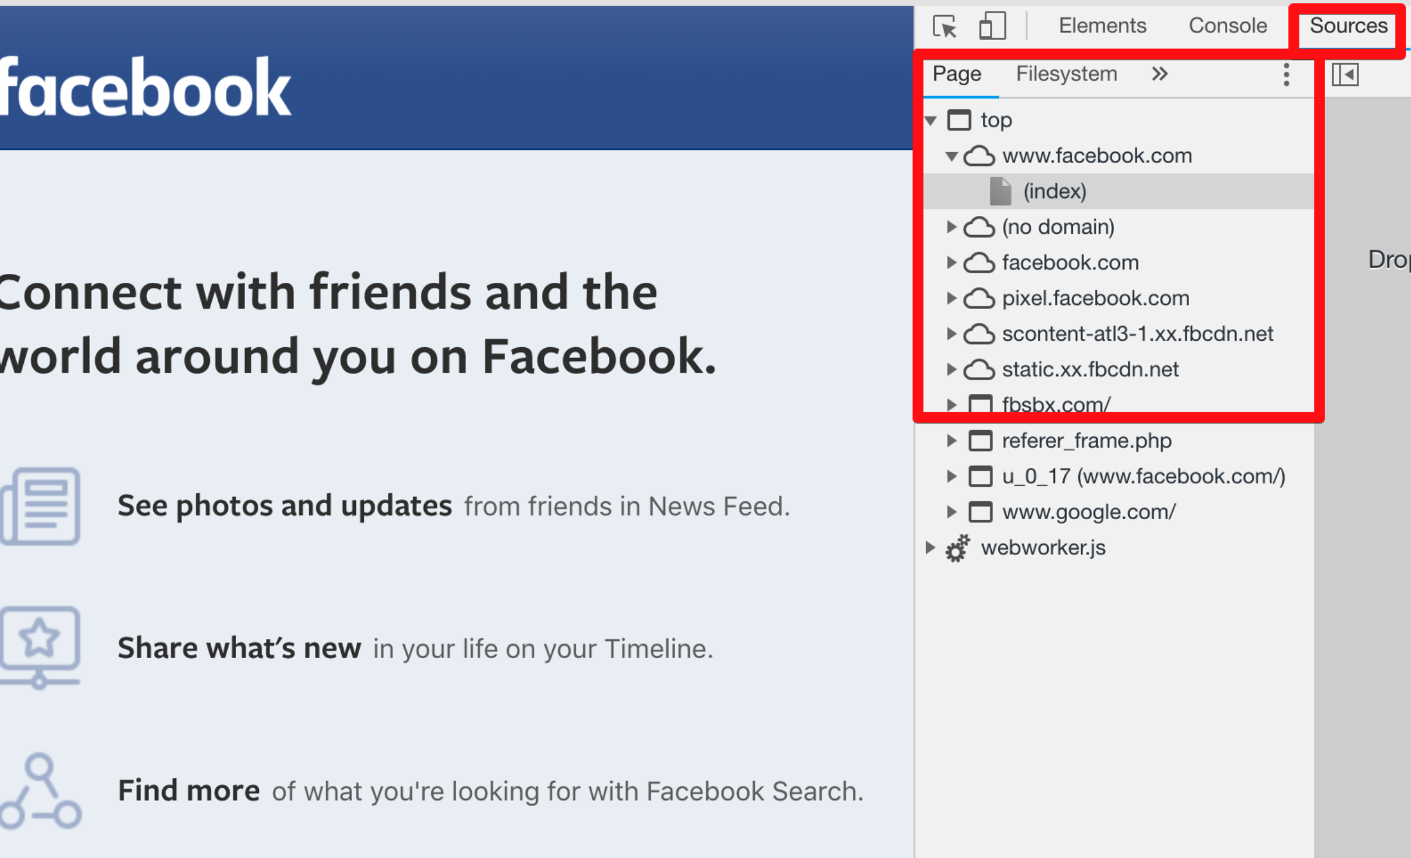Click the gear icon beside webworker.js
1411x858 pixels.
958,548
